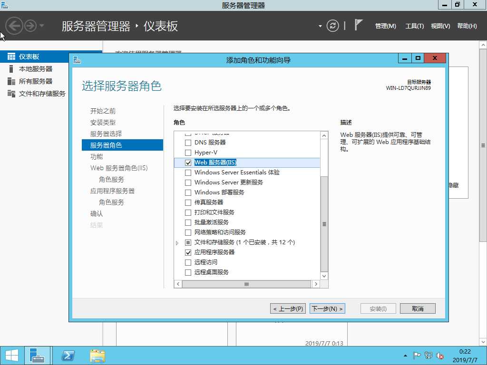The image size is (487, 365).
Task: Go to 功能 wizard step
Action: pyautogui.click(x=96, y=157)
